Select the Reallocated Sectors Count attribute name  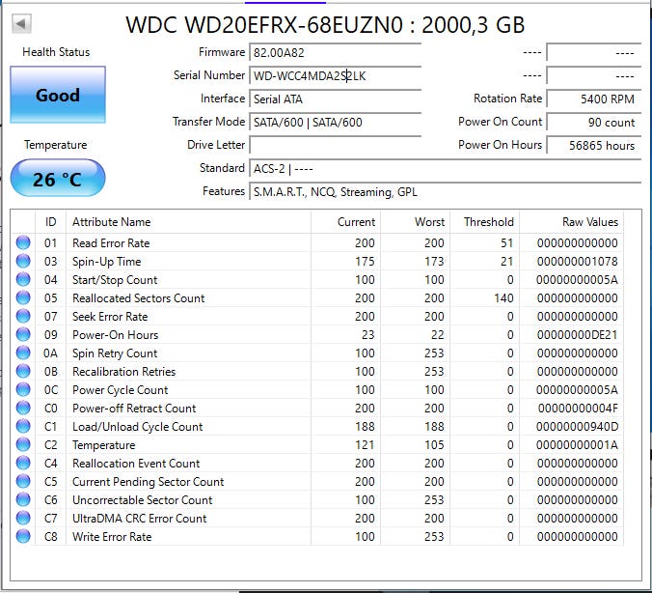click(139, 298)
